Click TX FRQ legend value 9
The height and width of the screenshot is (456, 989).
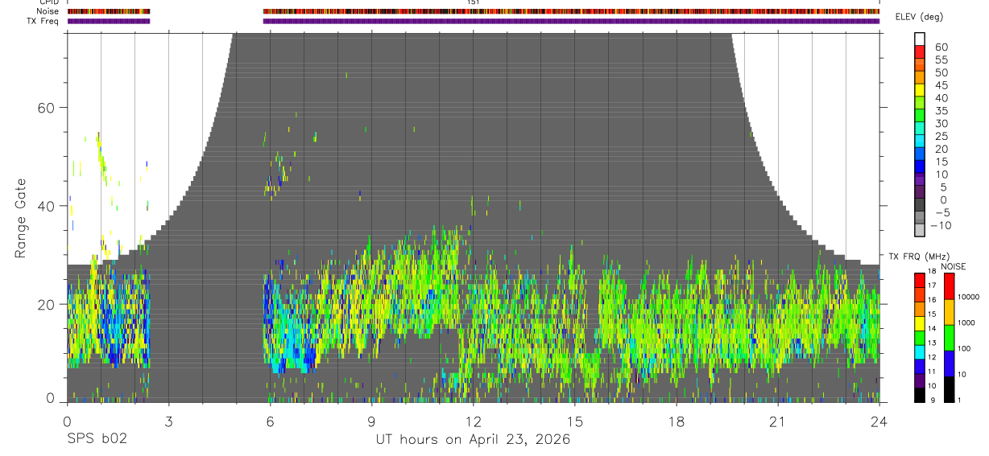[933, 401]
